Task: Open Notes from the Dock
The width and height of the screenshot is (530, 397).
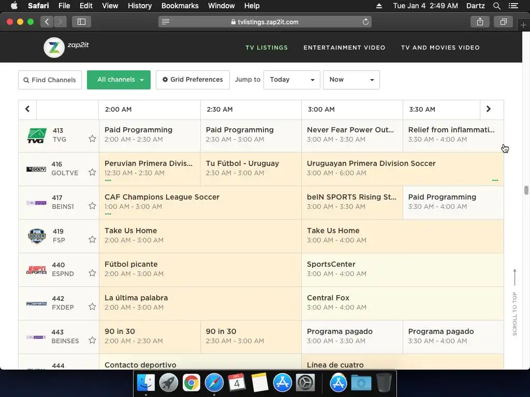Action: tap(260, 383)
